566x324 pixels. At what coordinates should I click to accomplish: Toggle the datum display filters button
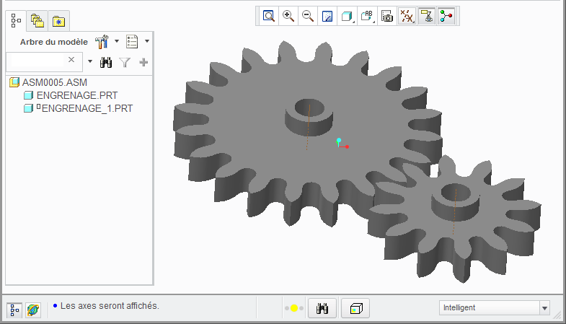click(407, 16)
